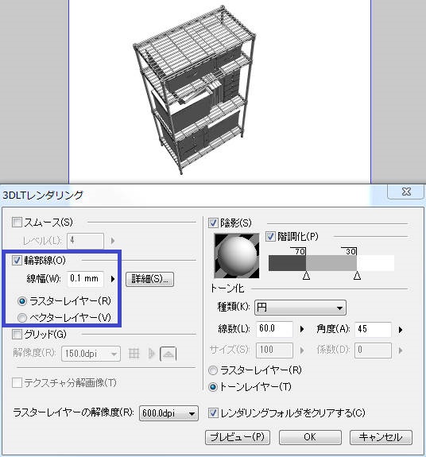
Task: Enable the スムース checkbox
Action: [17, 223]
